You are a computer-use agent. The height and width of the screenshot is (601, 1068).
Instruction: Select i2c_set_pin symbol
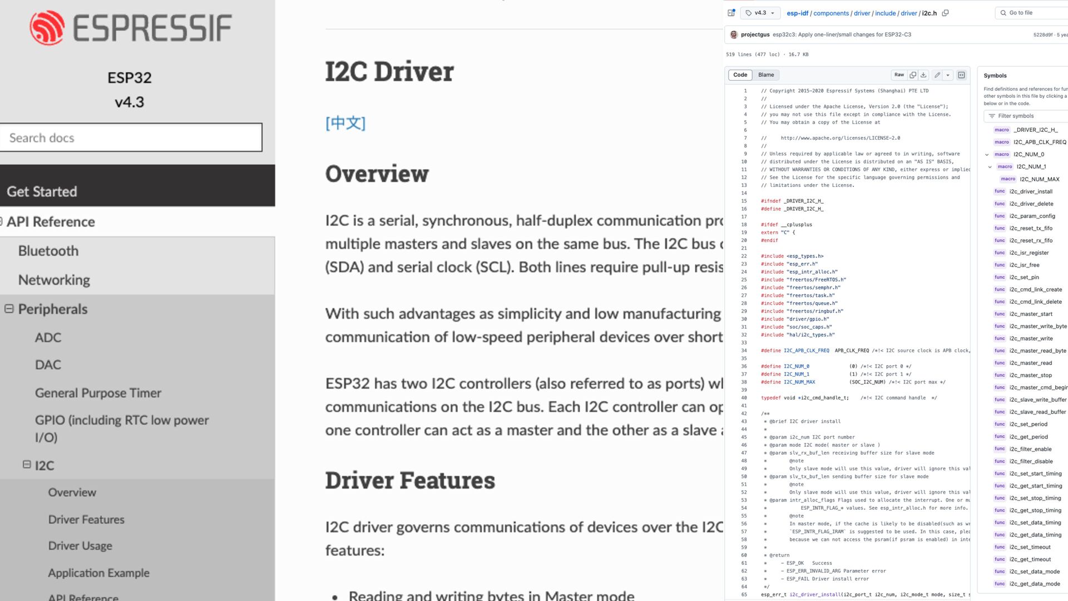point(1024,277)
